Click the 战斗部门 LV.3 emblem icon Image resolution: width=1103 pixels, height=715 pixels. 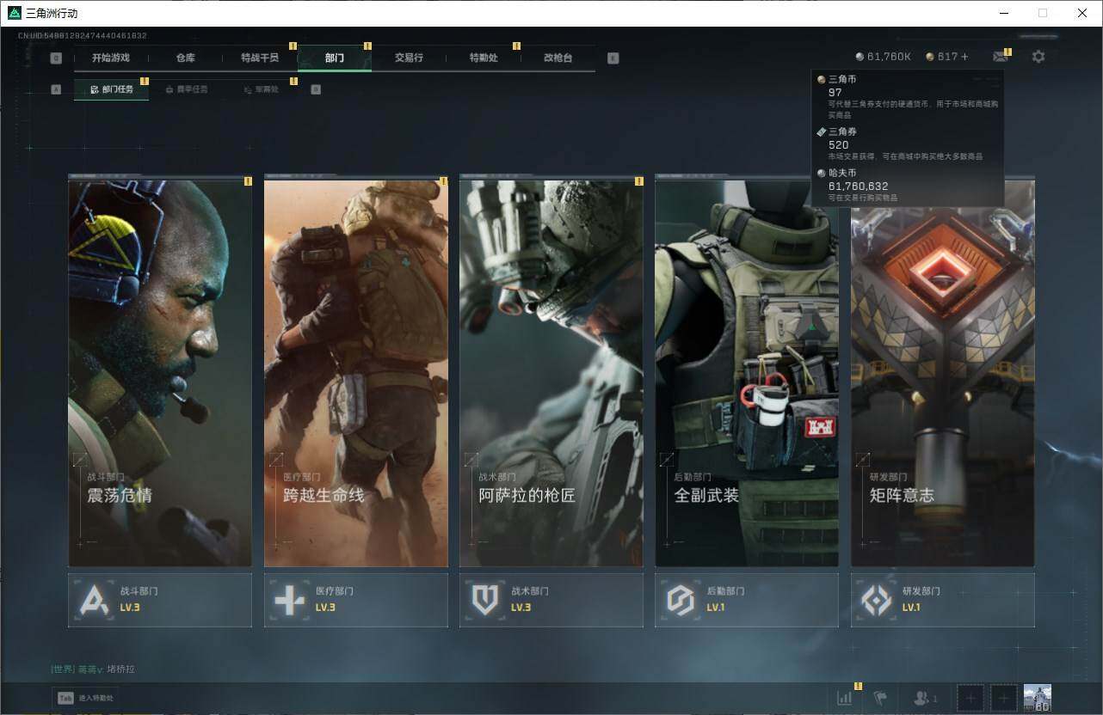pyautogui.click(x=95, y=600)
